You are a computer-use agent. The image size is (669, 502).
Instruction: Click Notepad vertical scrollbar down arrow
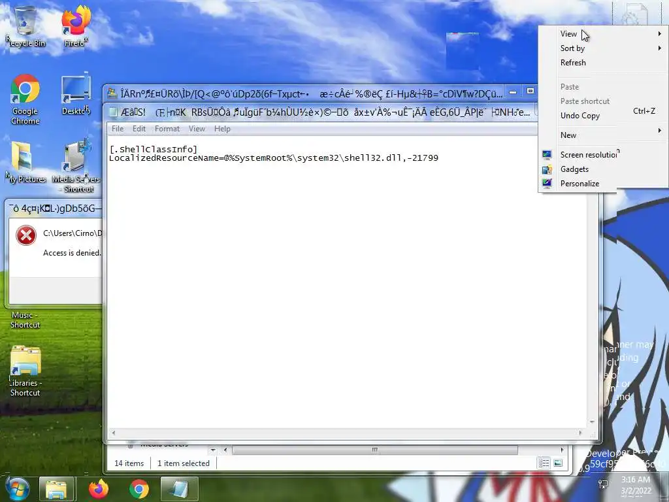pos(592,422)
